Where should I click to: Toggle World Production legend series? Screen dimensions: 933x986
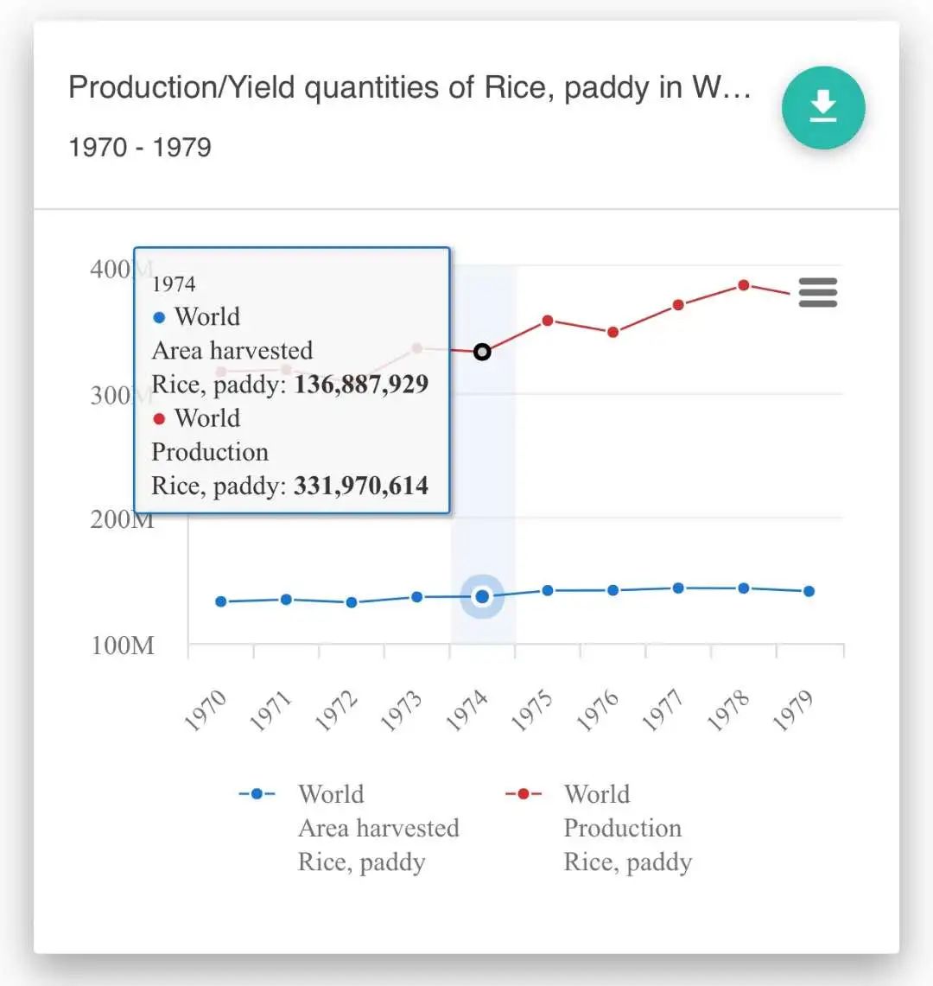coord(598,827)
